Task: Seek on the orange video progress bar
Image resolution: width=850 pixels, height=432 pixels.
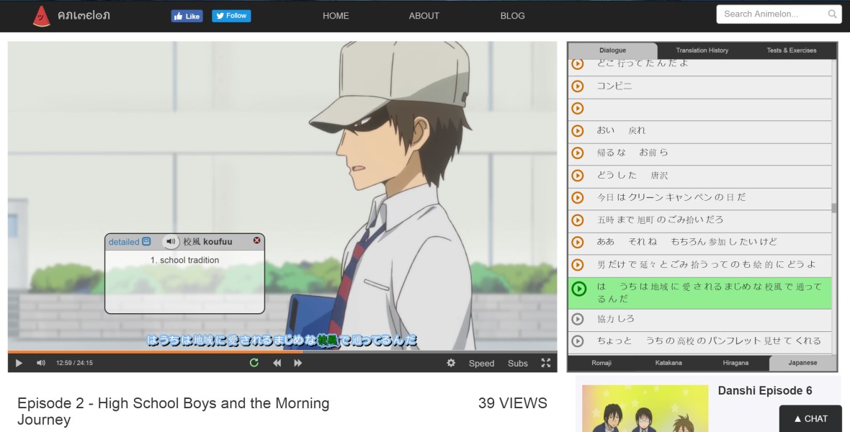Action: coord(282,352)
